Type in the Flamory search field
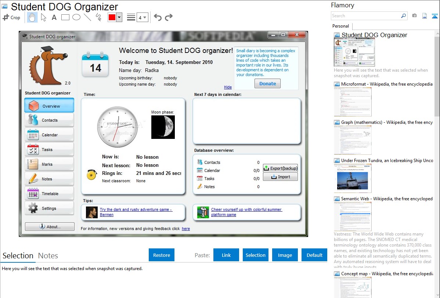The height and width of the screenshot is (298, 440). point(365,16)
